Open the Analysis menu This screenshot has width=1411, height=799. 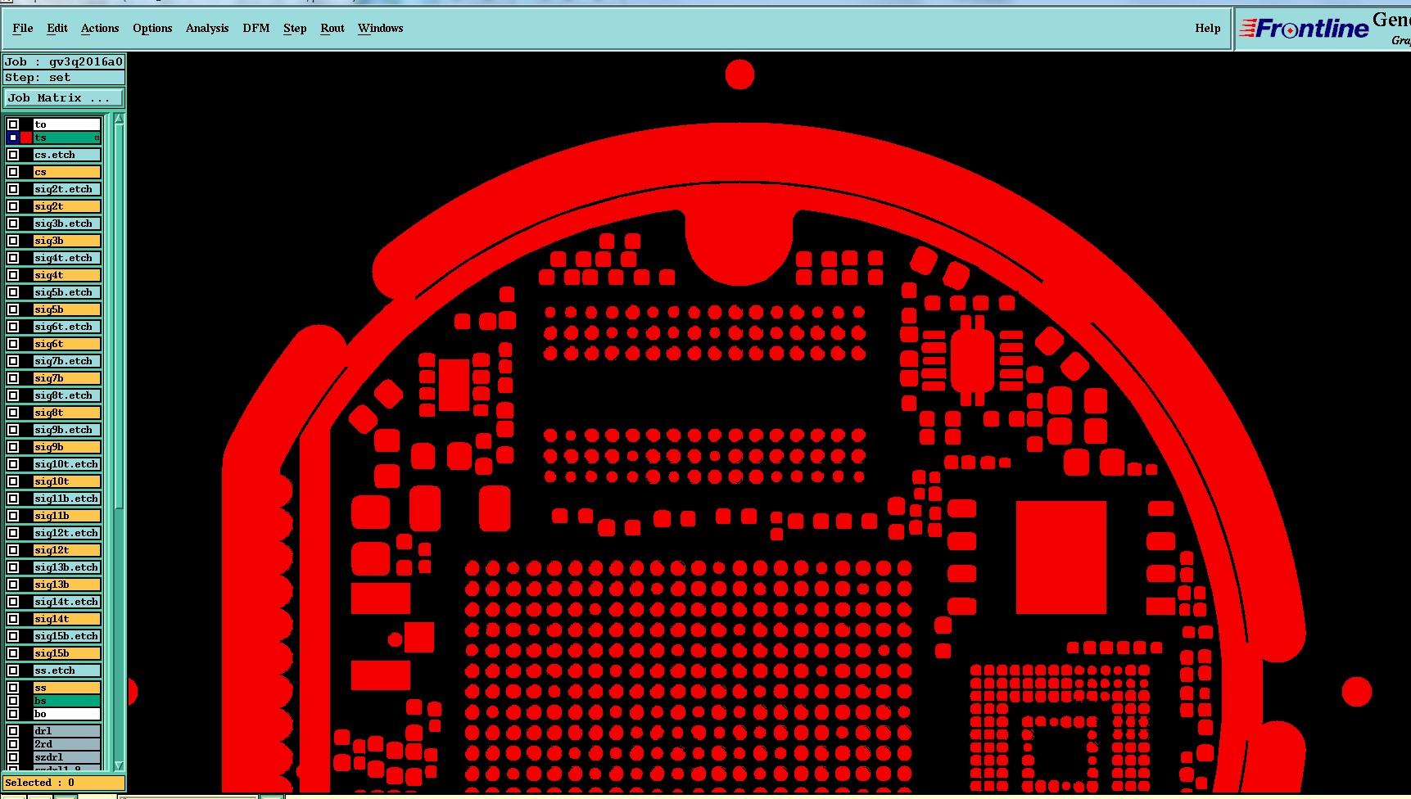point(207,28)
